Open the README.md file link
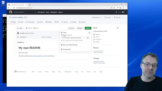 point(23,37)
